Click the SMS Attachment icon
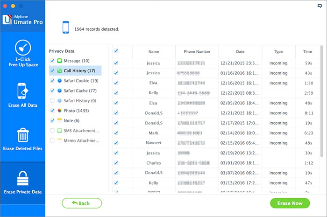 (60, 131)
